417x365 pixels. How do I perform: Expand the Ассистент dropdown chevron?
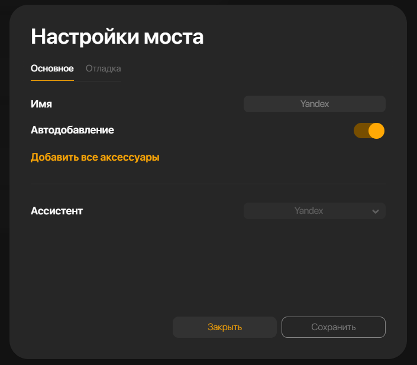376,211
